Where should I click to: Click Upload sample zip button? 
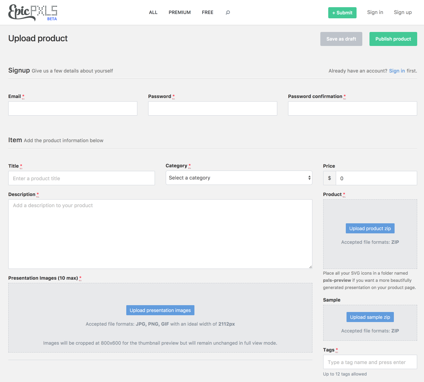click(370, 317)
